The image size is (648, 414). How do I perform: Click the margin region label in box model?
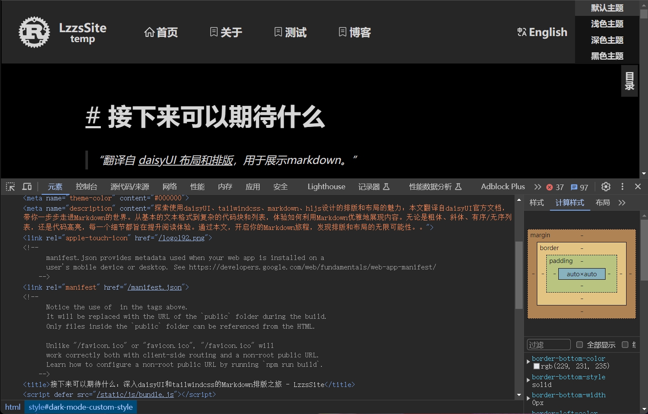point(540,235)
